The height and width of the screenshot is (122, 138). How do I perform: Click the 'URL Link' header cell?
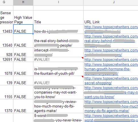[x=111, y=17]
